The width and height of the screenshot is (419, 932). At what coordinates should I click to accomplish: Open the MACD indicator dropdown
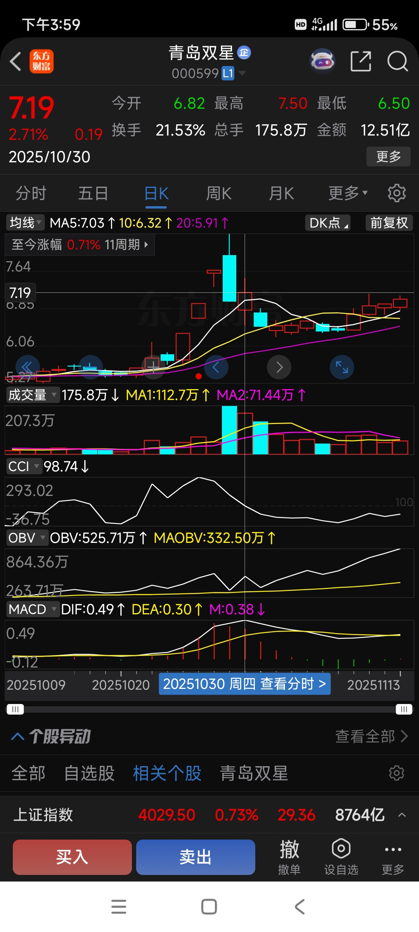[x=33, y=609]
